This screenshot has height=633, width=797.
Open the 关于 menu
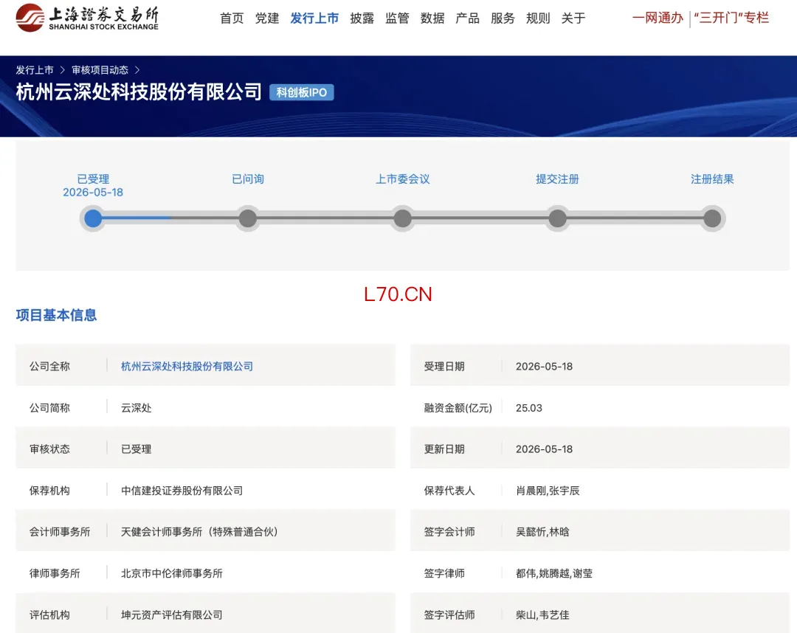pyautogui.click(x=573, y=18)
